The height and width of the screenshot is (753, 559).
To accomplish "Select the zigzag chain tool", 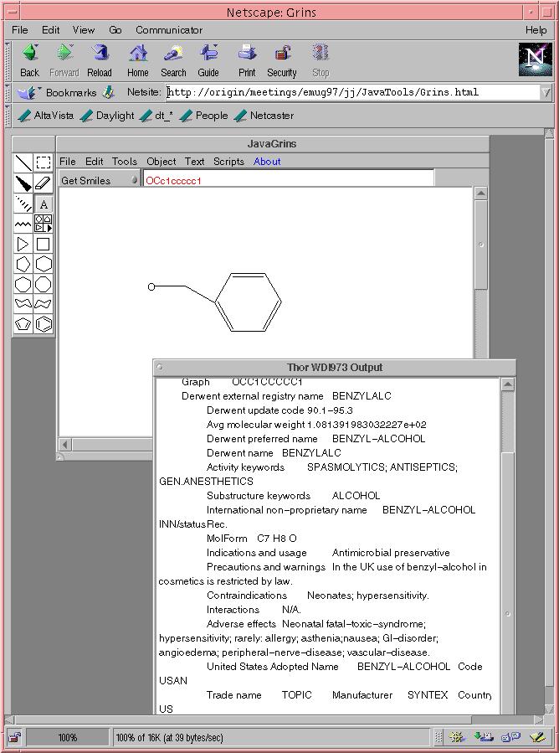I will coord(23,224).
